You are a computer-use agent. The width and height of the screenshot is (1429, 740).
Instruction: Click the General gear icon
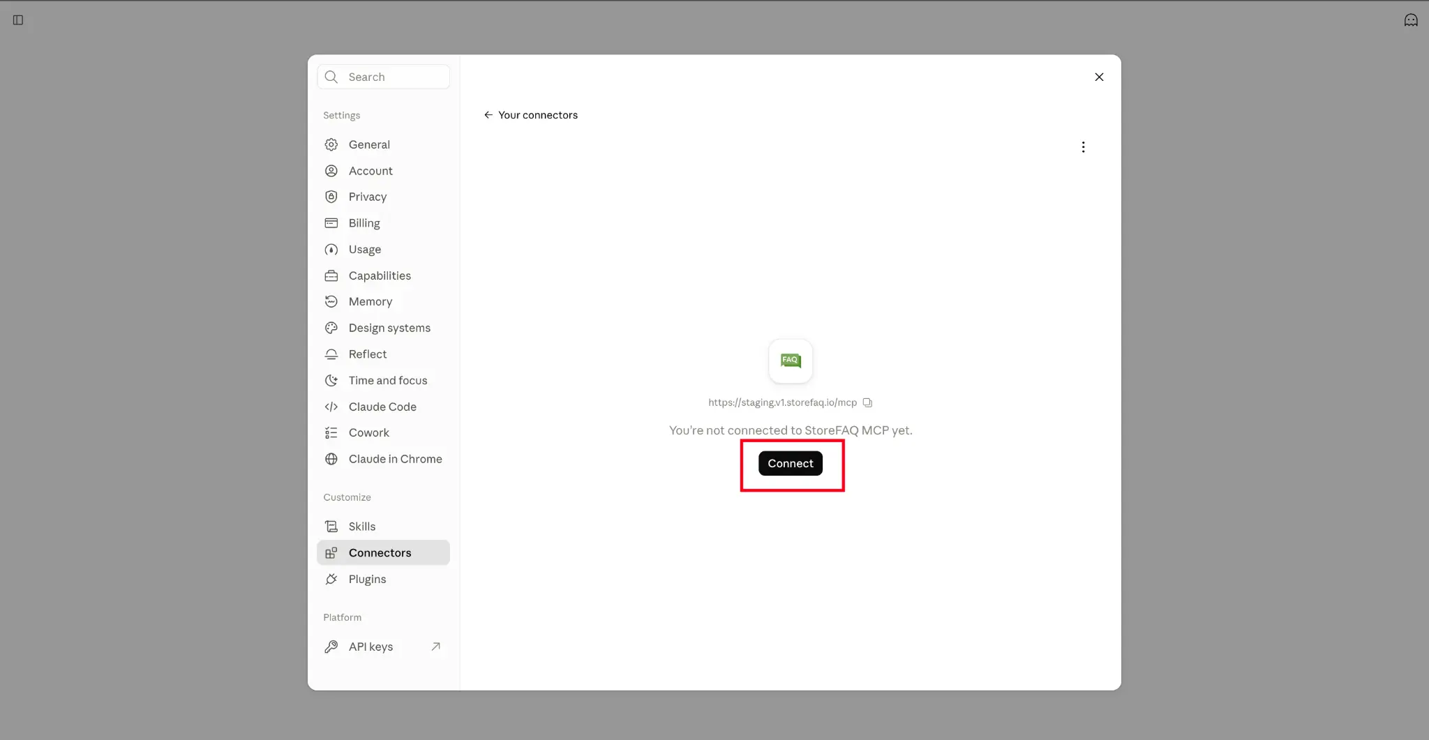coord(331,144)
